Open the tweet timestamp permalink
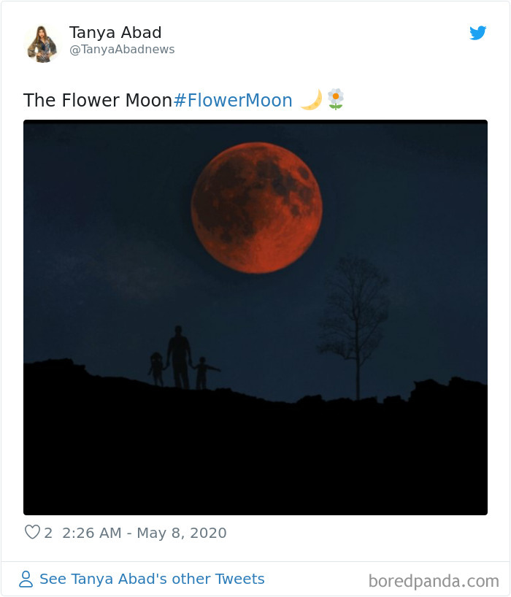The height and width of the screenshot is (597, 511). [143, 533]
